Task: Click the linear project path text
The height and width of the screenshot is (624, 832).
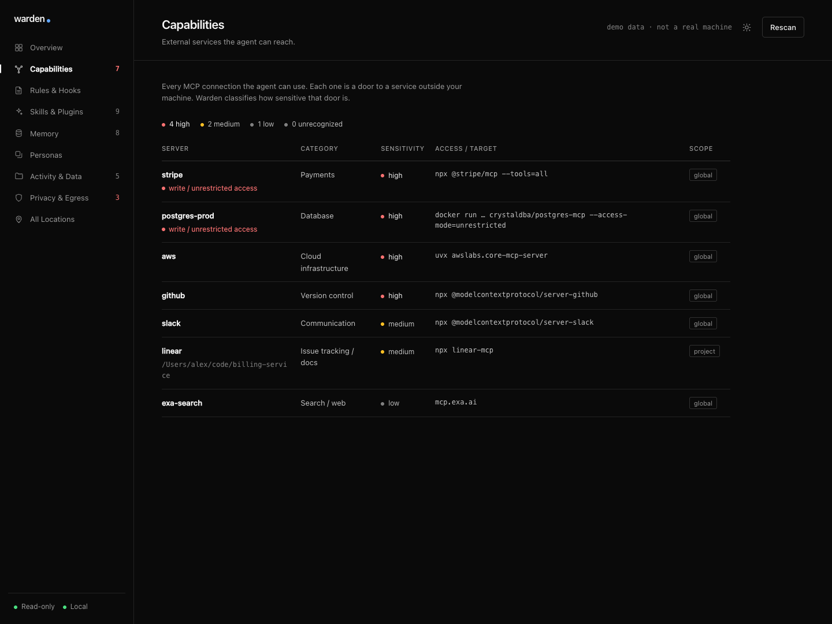Action: [x=224, y=370]
